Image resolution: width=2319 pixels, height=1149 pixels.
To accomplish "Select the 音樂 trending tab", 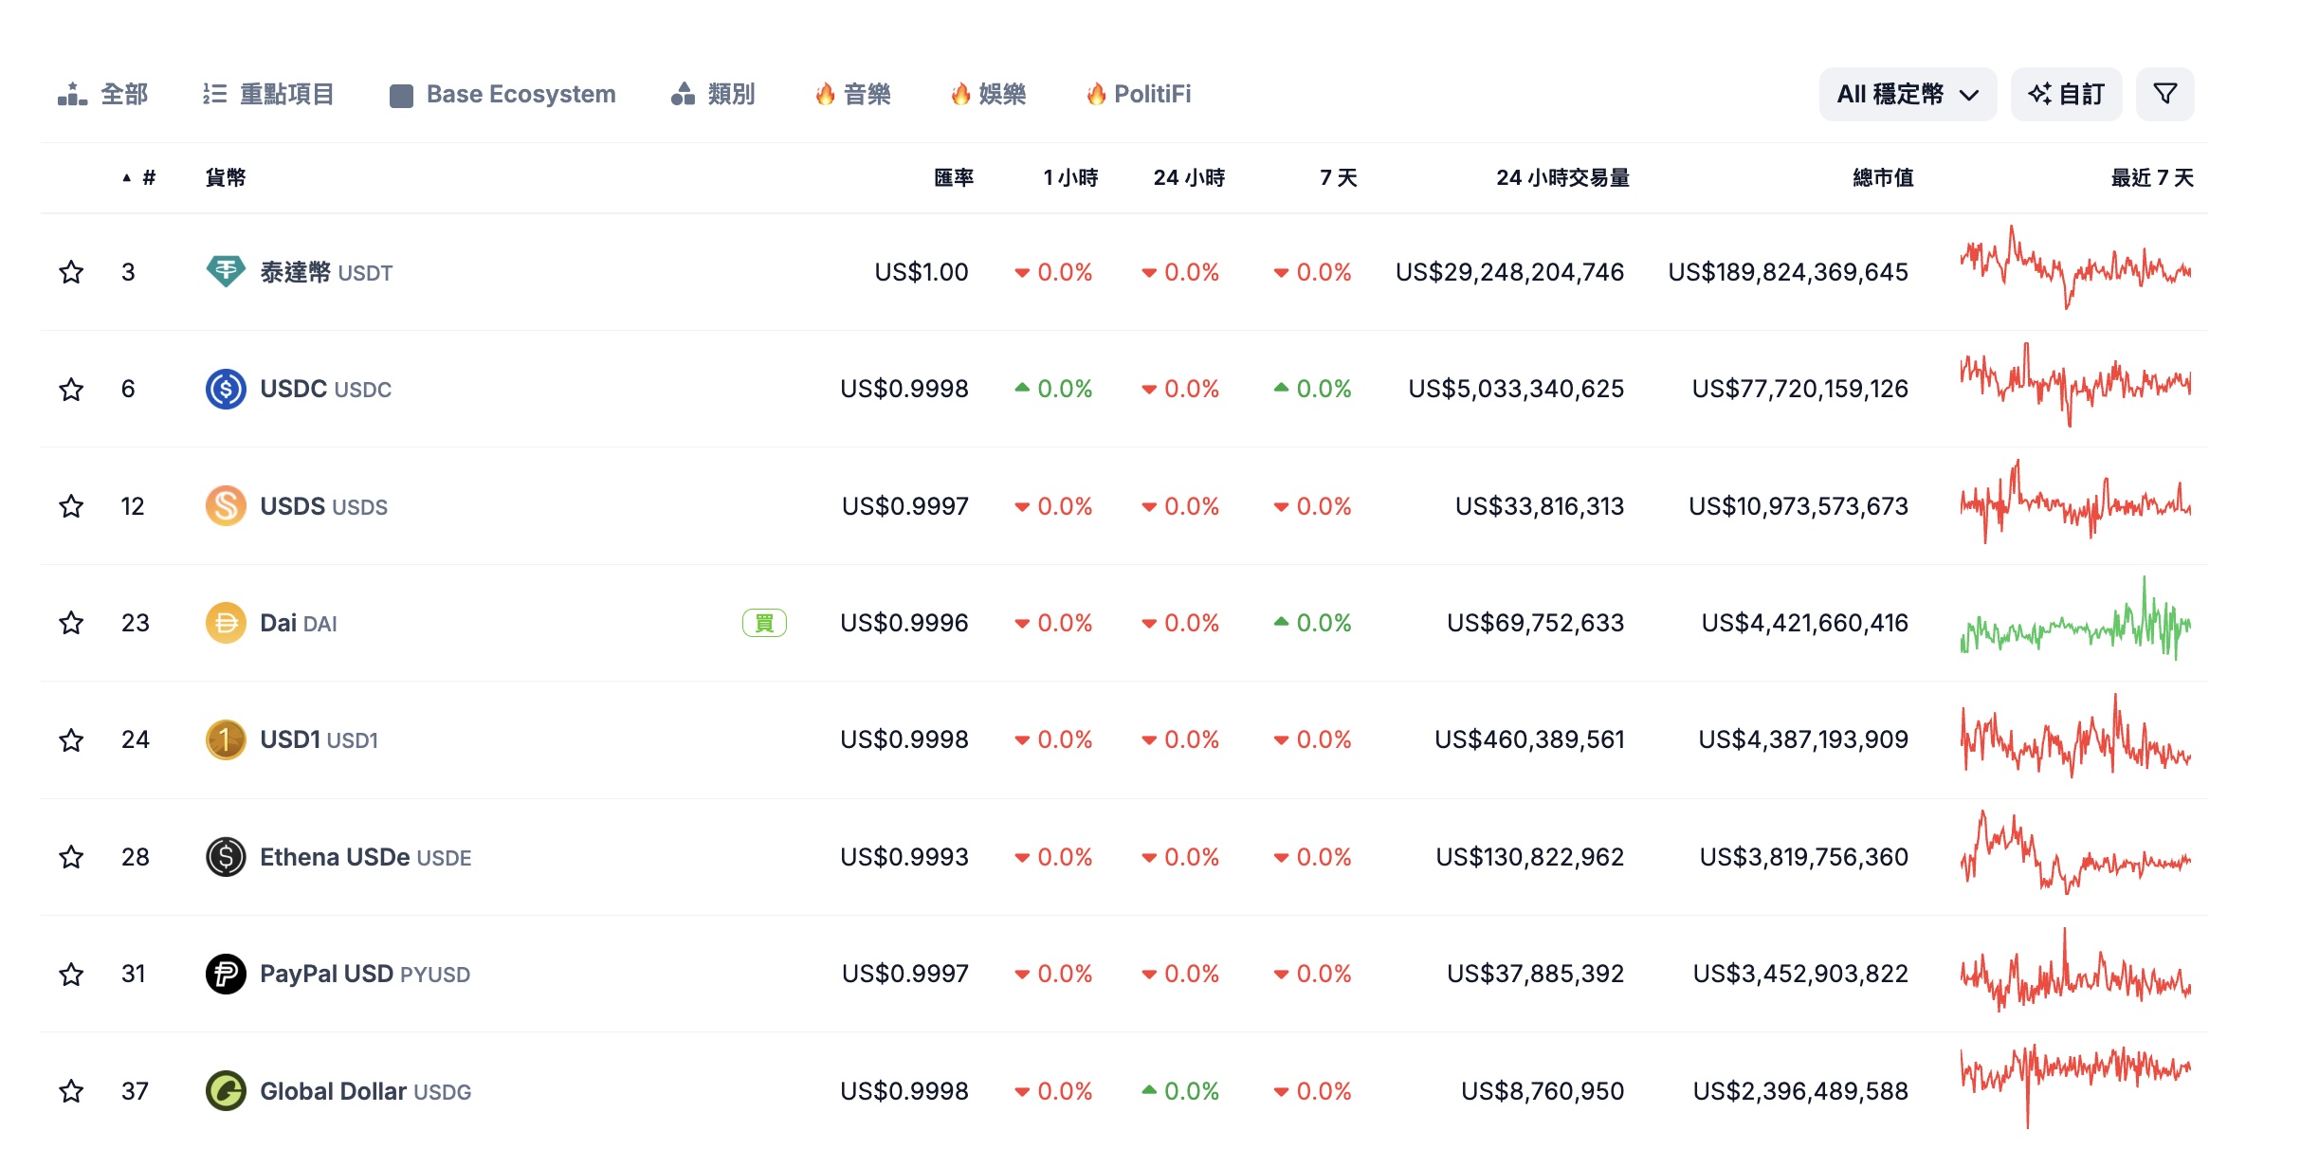I will point(852,94).
